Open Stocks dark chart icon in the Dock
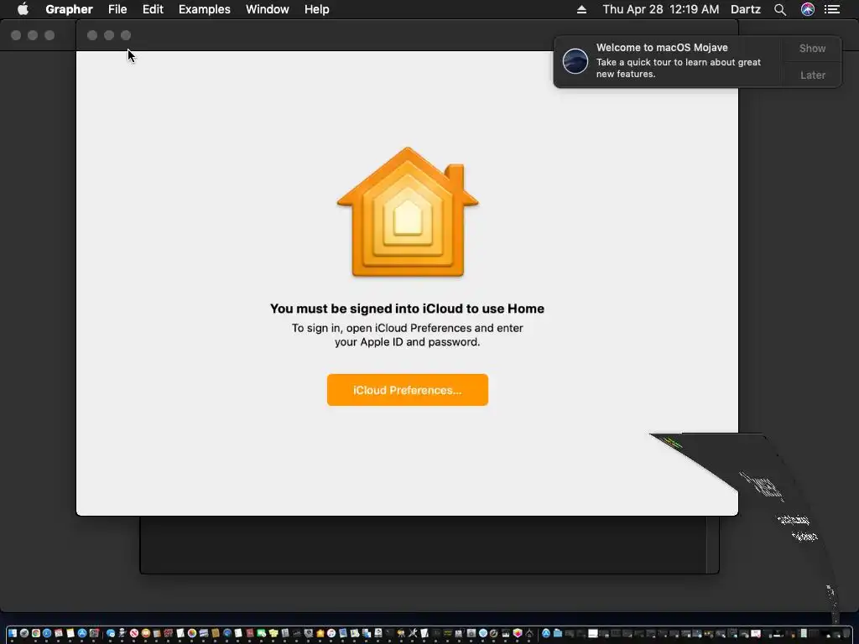This screenshot has width=859, height=644. point(296,634)
